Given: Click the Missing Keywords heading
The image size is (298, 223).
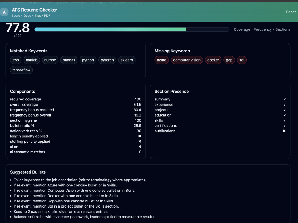Looking at the screenshot, I should tap(172, 51).
